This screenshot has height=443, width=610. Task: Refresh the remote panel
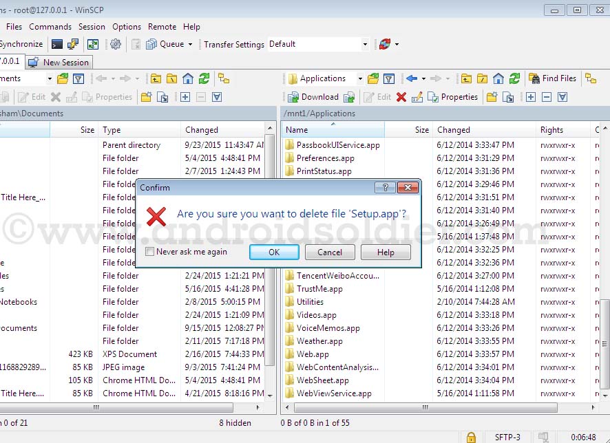click(x=515, y=79)
